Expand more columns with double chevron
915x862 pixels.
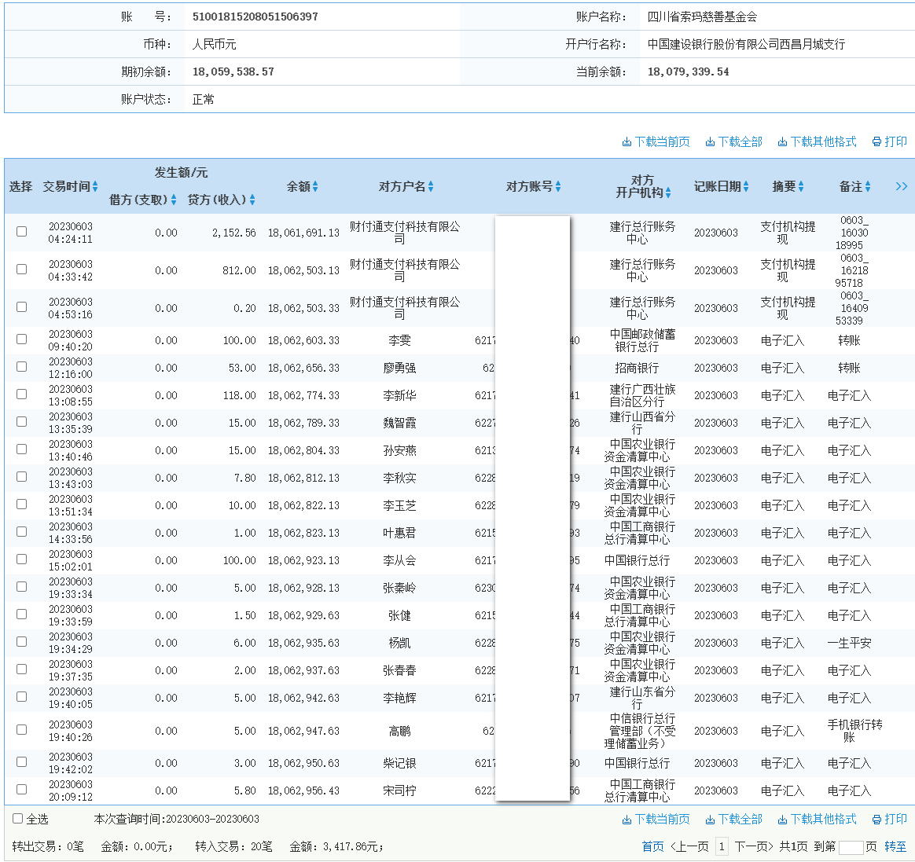pyautogui.click(x=902, y=187)
